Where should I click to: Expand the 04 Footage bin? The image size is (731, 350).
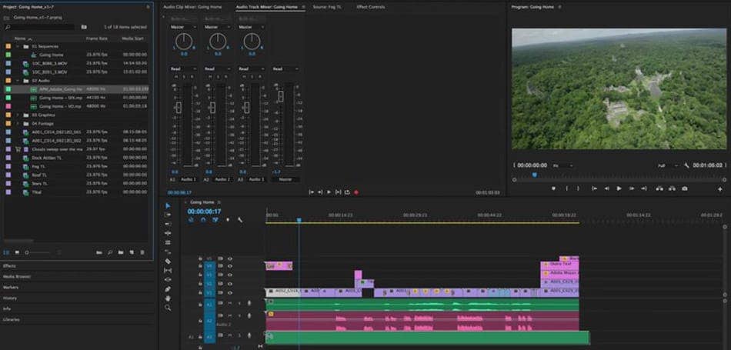(18, 124)
